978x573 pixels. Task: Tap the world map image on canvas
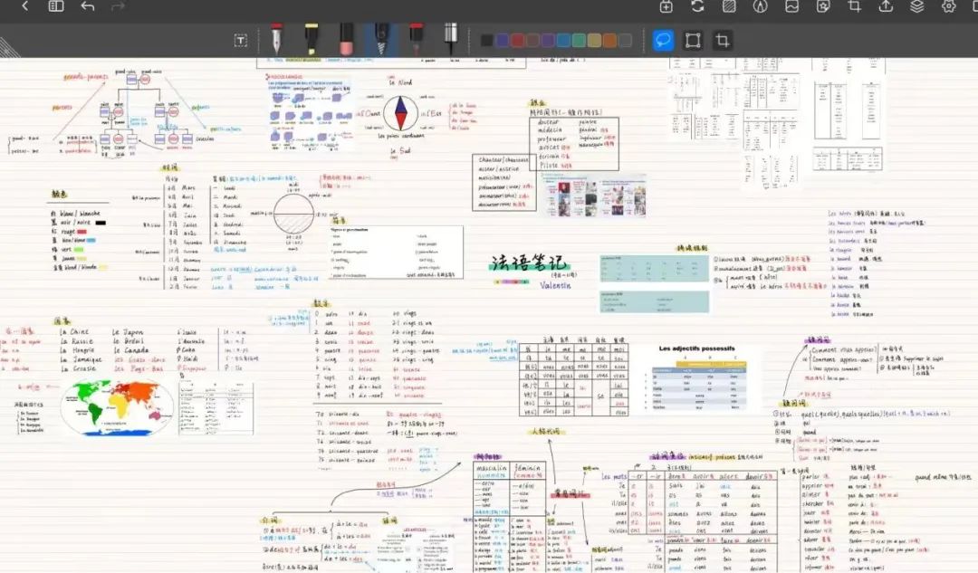[118, 406]
